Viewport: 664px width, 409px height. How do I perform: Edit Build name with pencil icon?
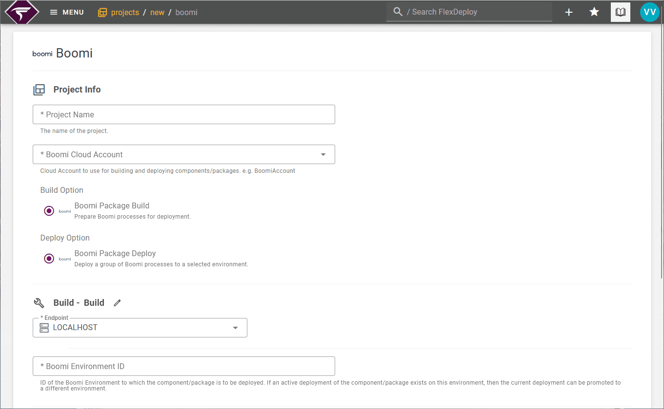point(117,303)
